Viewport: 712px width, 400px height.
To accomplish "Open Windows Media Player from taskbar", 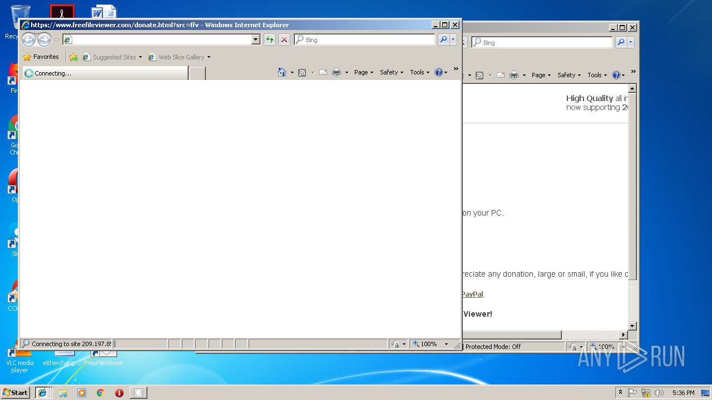I will [82, 393].
